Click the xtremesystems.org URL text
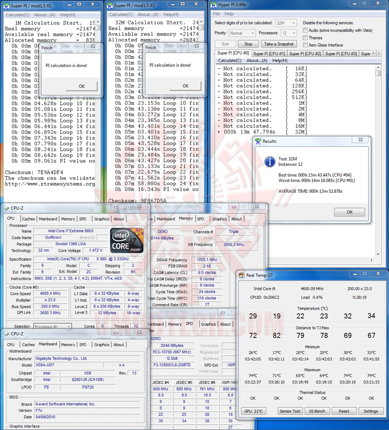Image resolution: width=389 pixels, height=430 pixels. click(50, 184)
